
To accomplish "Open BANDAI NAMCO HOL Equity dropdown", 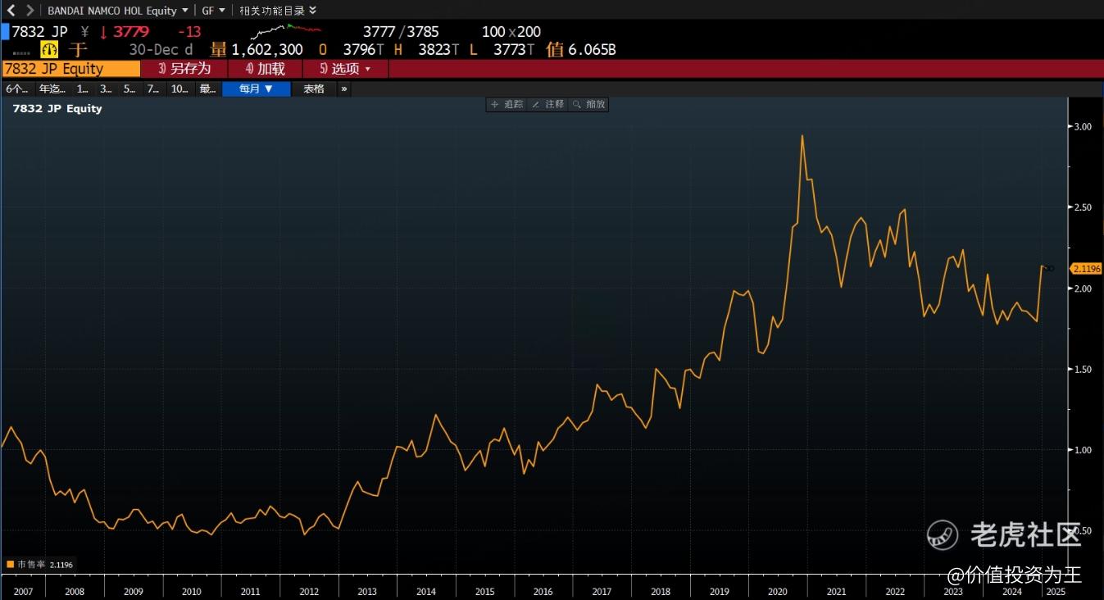I will (117, 11).
